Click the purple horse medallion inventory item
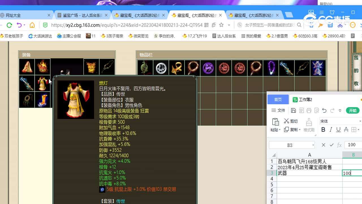362x204 pixels. 208,68
